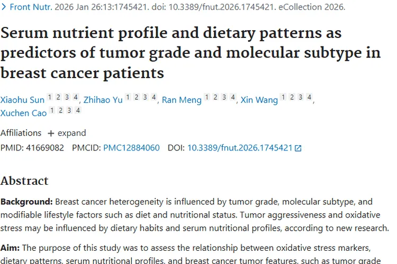
Task: Click affiliation superscript 3 after Ran Meng
Action: pyautogui.click(x=223, y=97)
